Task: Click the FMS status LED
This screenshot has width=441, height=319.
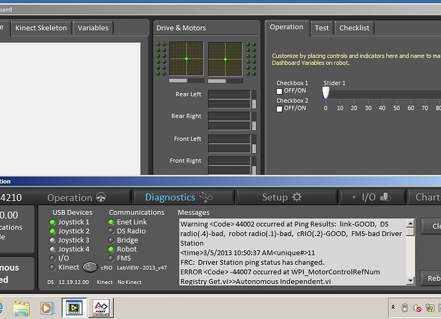Action: pyautogui.click(x=111, y=258)
